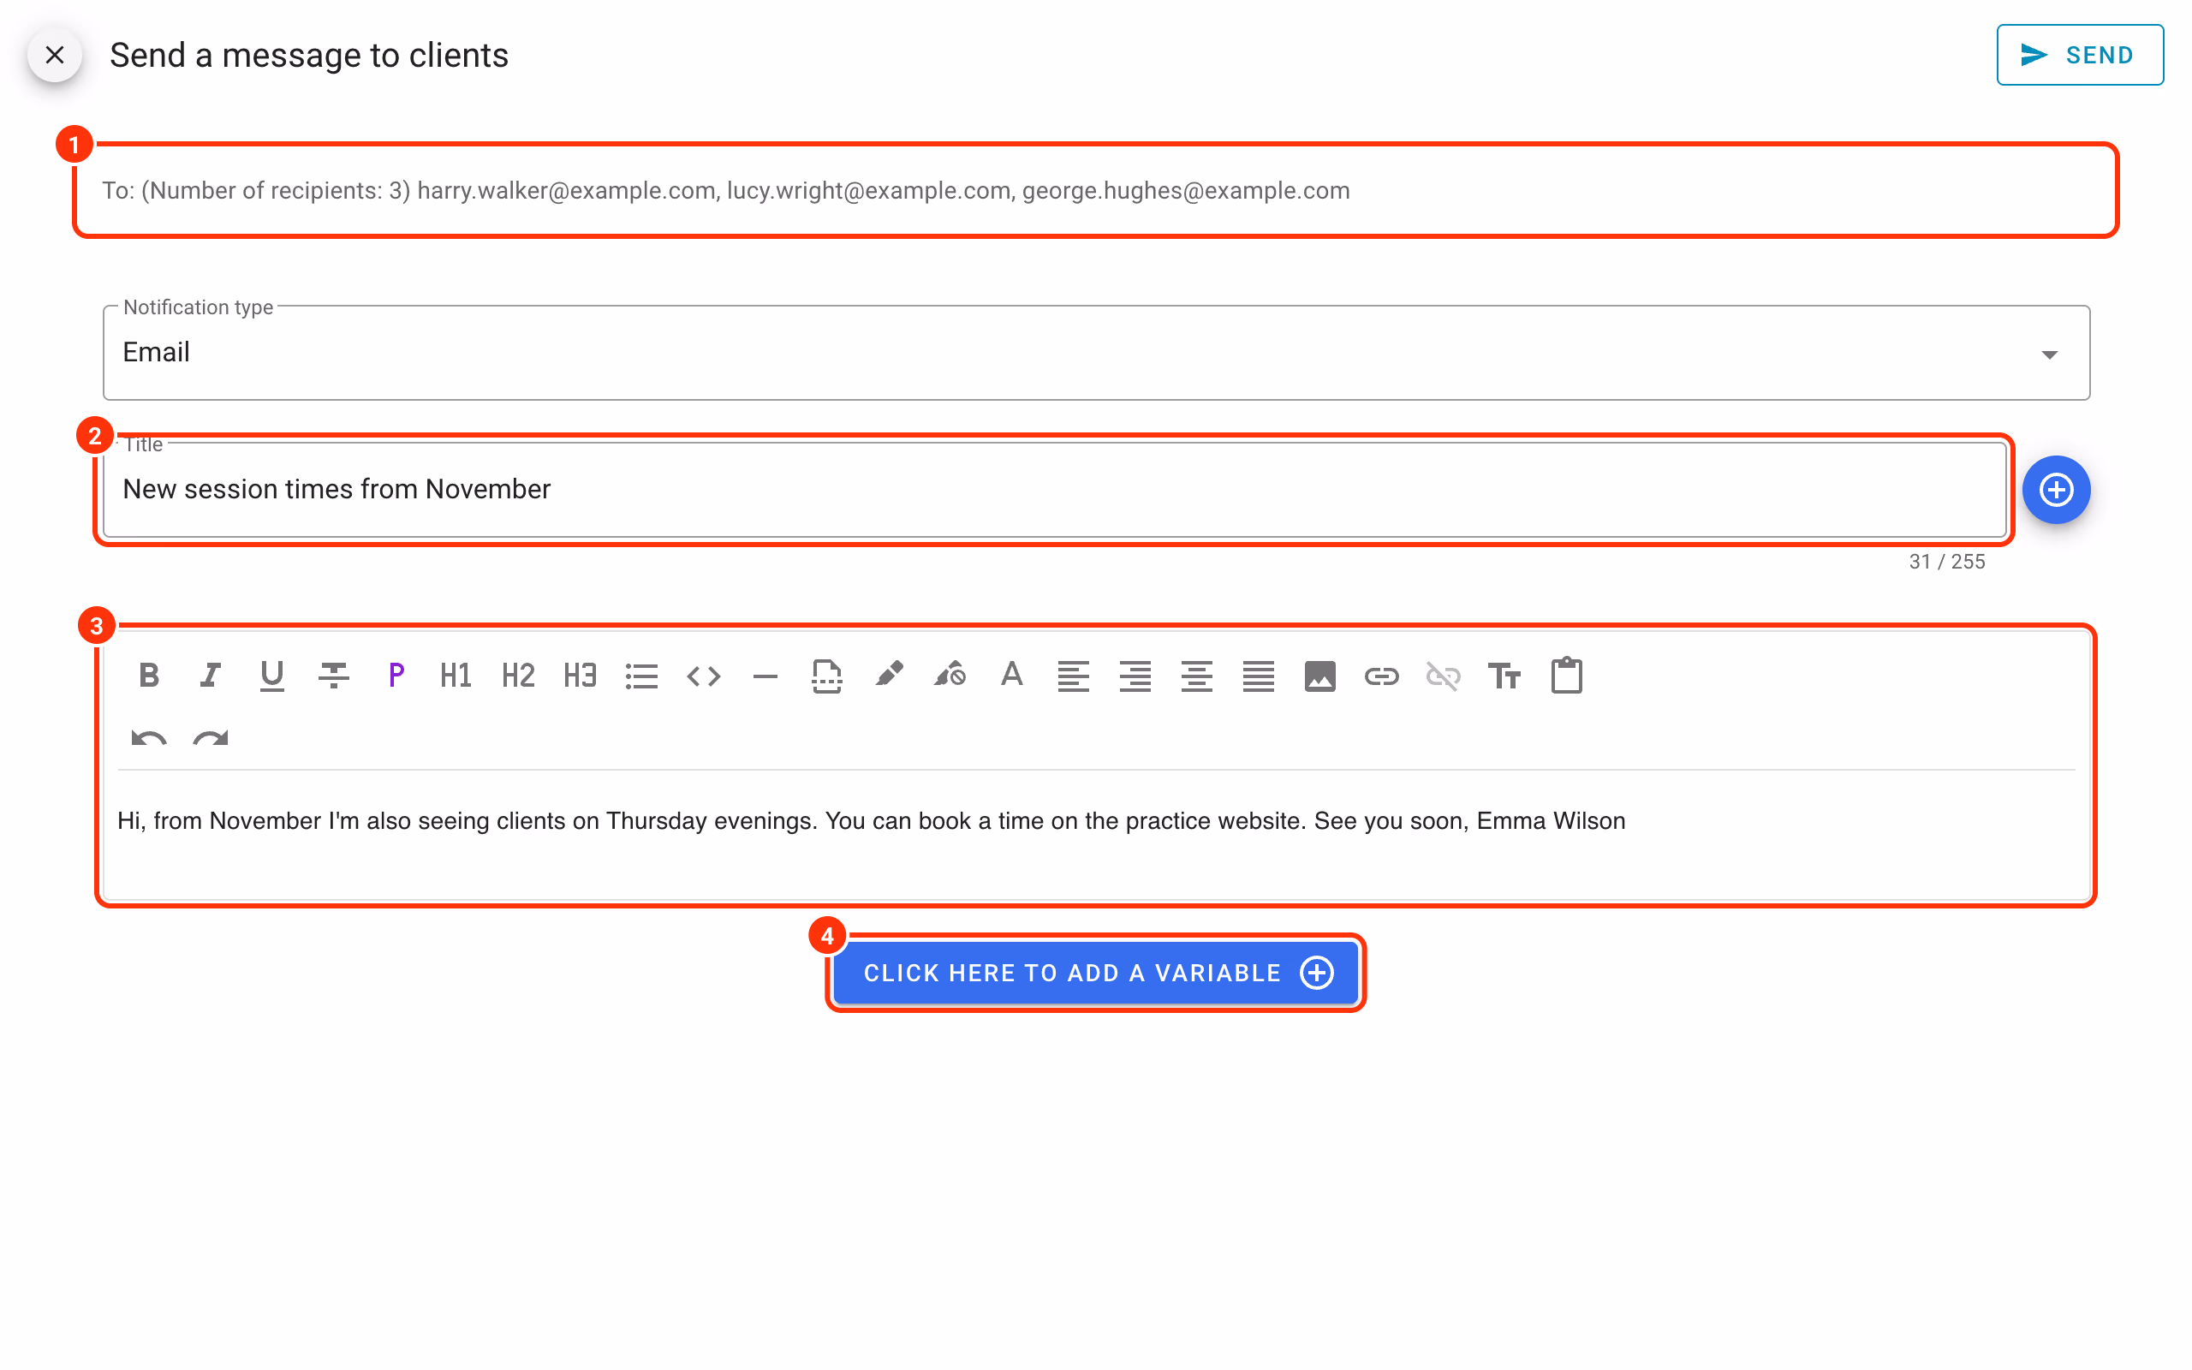Viewport: 2192px width, 1370px height.
Task: Align text to the left
Action: [x=1074, y=675]
